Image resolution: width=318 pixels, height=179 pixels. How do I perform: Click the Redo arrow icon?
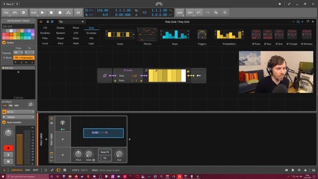click(208, 12)
